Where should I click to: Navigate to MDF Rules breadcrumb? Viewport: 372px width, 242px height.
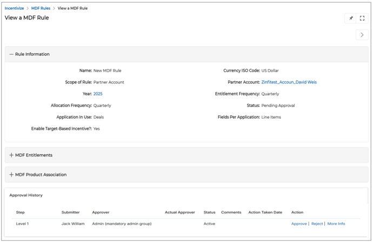coord(41,9)
